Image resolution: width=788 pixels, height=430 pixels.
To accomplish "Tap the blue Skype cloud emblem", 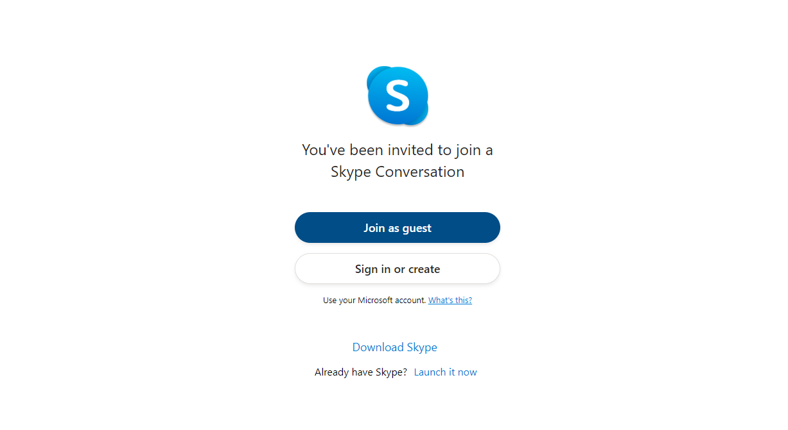I will pyautogui.click(x=397, y=95).
